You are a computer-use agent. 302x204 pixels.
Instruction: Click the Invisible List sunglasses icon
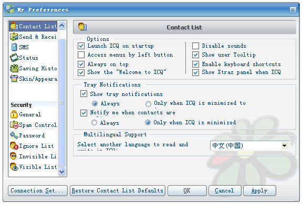(x=14, y=156)
